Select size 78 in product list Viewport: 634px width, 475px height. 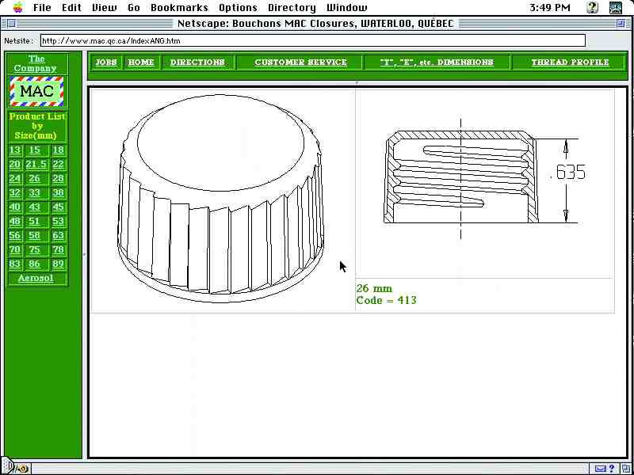click(x=58, y=250)
